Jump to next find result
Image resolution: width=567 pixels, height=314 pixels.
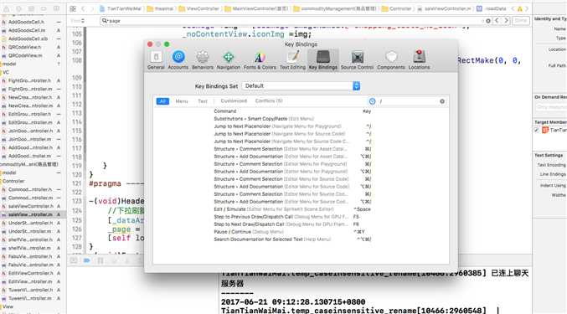coord(506,21)
